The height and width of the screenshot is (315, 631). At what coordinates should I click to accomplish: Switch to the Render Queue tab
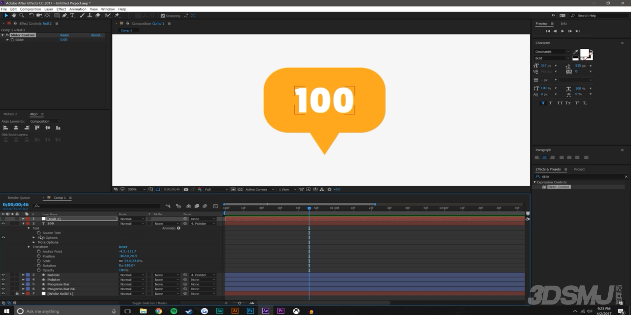(x=19, y=198)
